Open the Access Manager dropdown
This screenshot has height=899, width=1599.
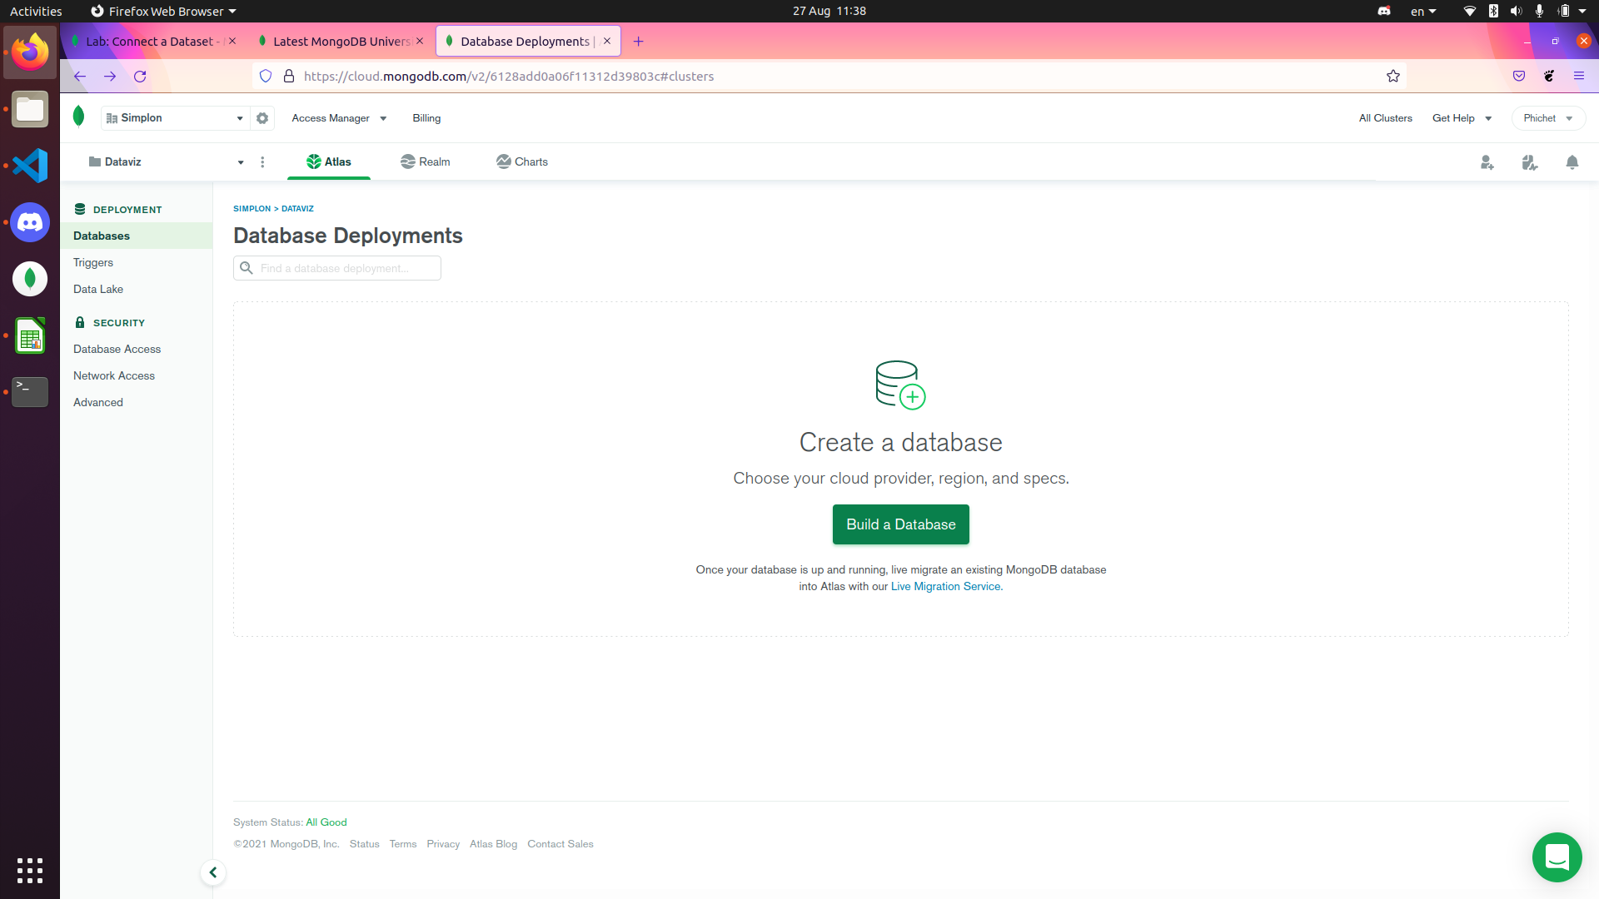(x=339, y=118)
